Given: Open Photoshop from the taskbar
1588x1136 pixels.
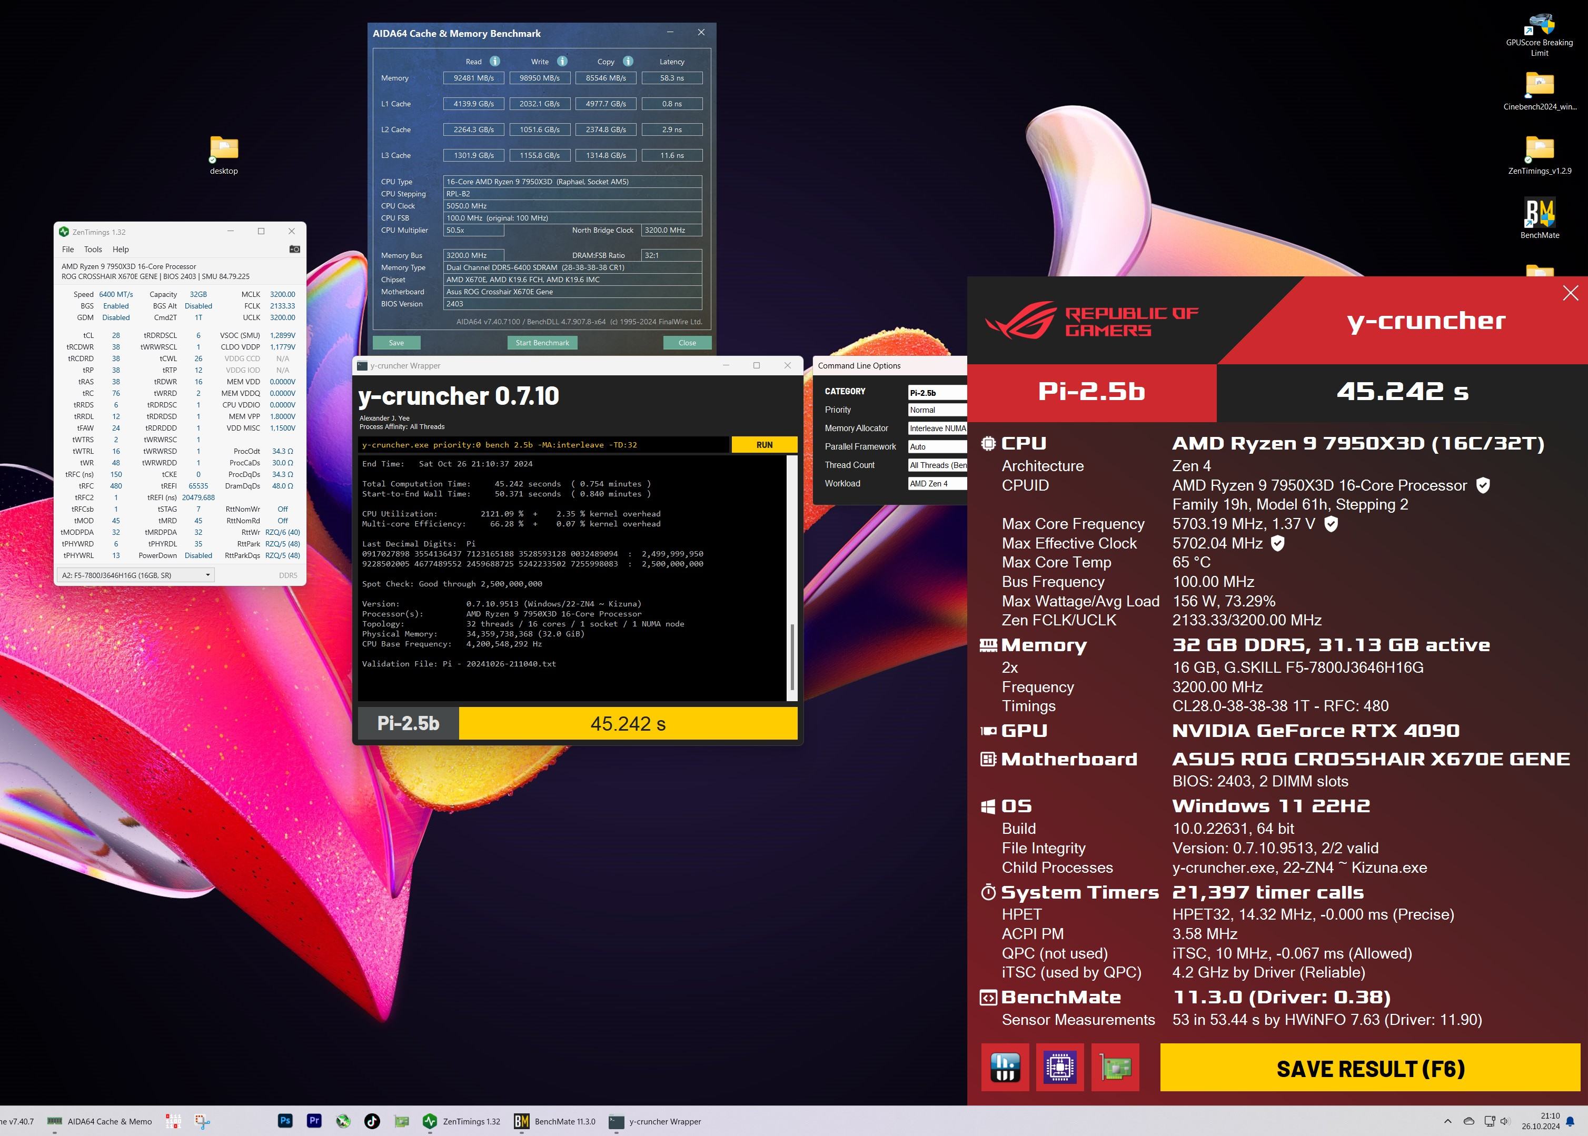Looking at the screenshot, I should (285, 1121).
